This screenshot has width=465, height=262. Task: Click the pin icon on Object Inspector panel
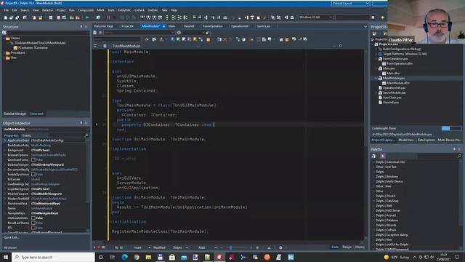tap(81, 123)
